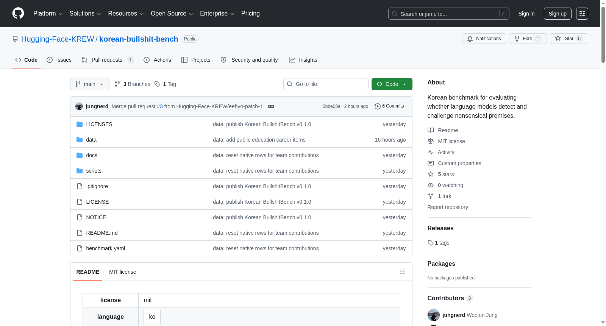
Task: Open the Insights tab
Action: (303, 60)
